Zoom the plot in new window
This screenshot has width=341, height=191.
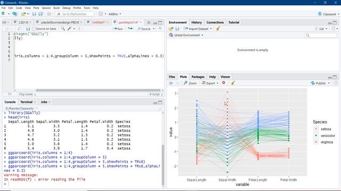[x=190, y=83]
